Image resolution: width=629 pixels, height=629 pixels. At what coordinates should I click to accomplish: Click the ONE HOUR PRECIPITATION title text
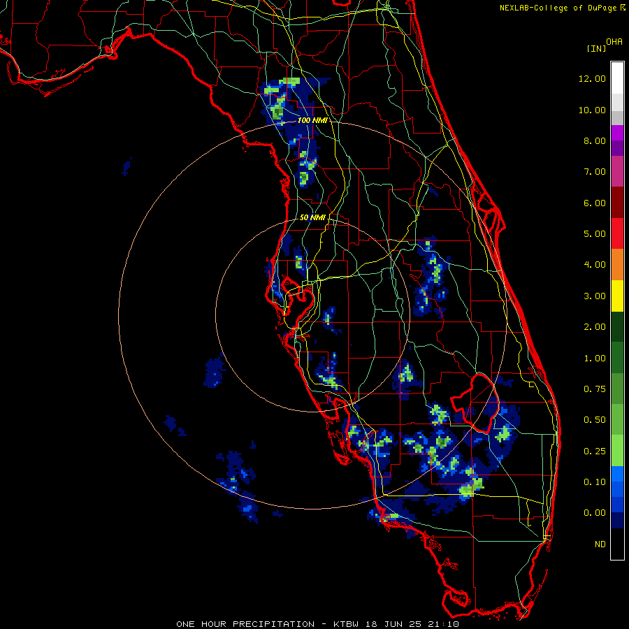point(245,624)
